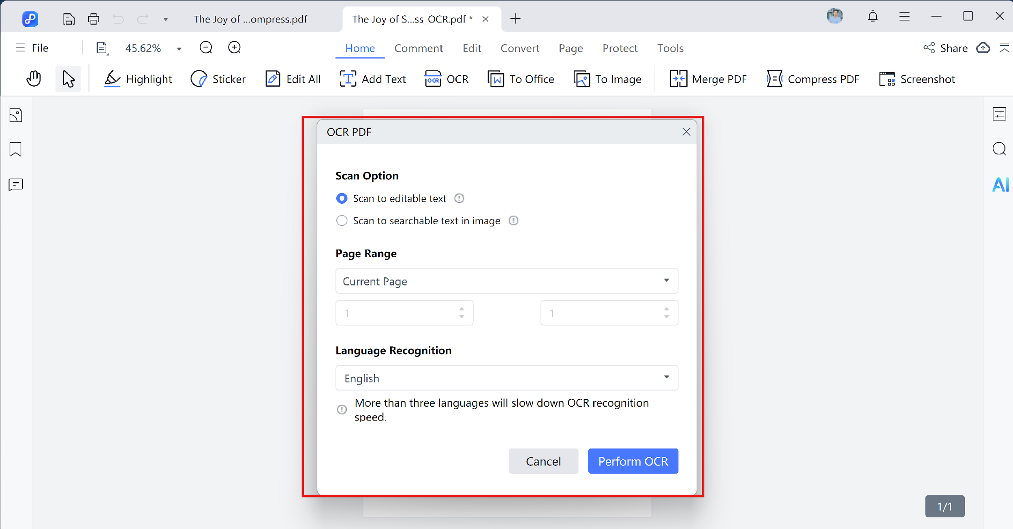
Task: Open the comments sidebar panel
Action: 15,185
